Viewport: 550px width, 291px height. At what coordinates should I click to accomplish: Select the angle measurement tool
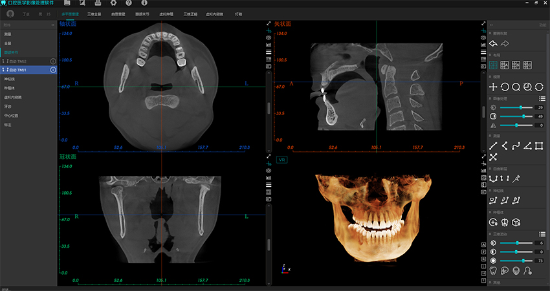click(x=527, y=145)
